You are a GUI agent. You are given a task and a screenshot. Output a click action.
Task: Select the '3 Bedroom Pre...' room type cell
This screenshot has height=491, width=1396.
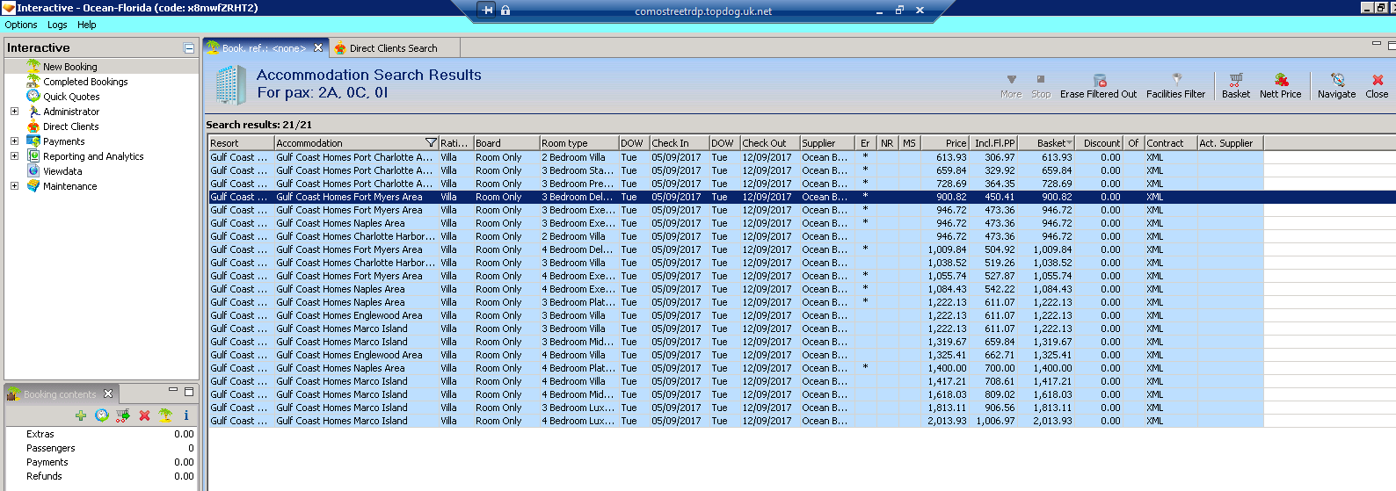click(578, 184)
